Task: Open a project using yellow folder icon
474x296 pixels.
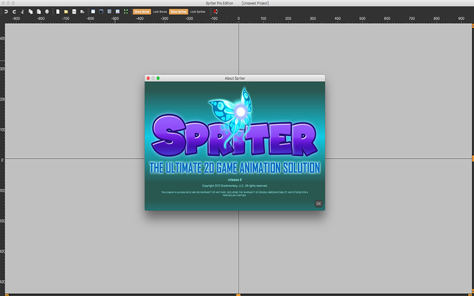Action: pyautogui.click(x=66, y=12)
